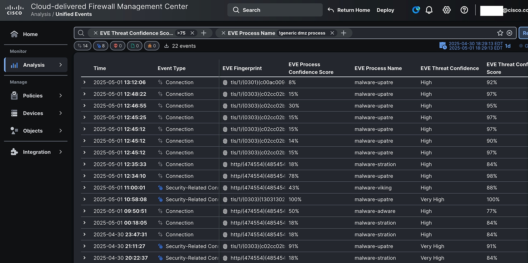Click the malware-viking process name cell
Viewport: 528px width, 263px height.
pyautogui.click(x=373, y=188)
